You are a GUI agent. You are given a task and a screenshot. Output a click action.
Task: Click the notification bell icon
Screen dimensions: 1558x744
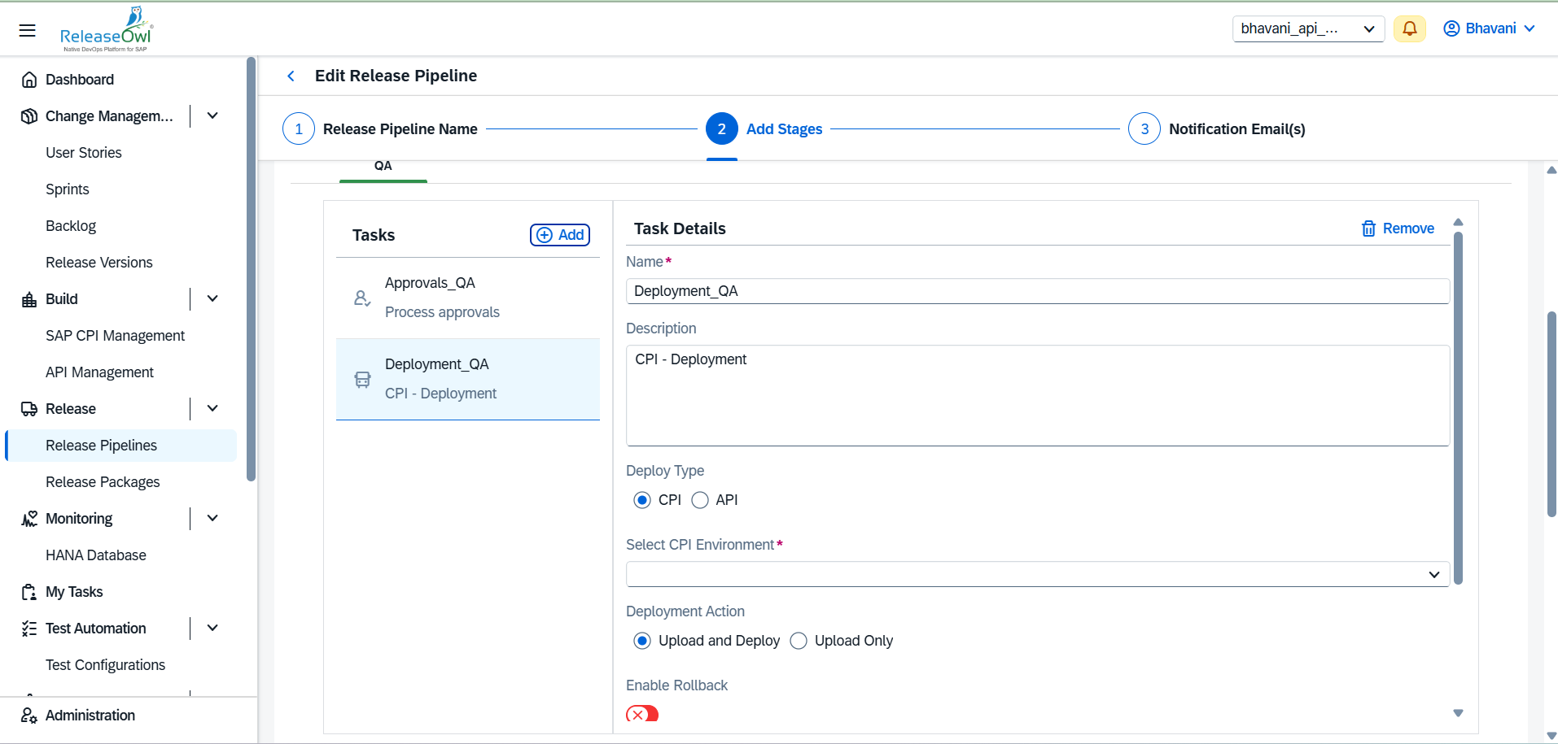click(x=1409, y=28)
